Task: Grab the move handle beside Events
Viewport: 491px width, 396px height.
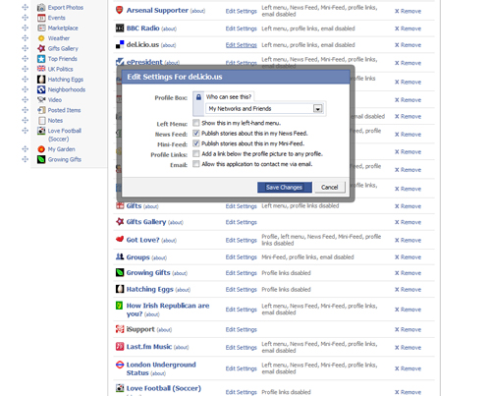Action: pyautogui.click(x=25, y=18)
